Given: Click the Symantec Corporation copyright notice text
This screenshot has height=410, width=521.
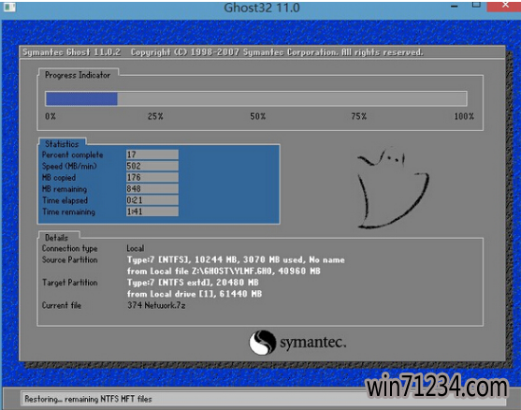Looking at the screenshot, I should (277, 52).
